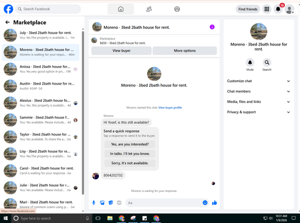The height and width of the screenshot is (223, 300).
Task: Click the Windows taskbar search box
Action: point(52,218)
